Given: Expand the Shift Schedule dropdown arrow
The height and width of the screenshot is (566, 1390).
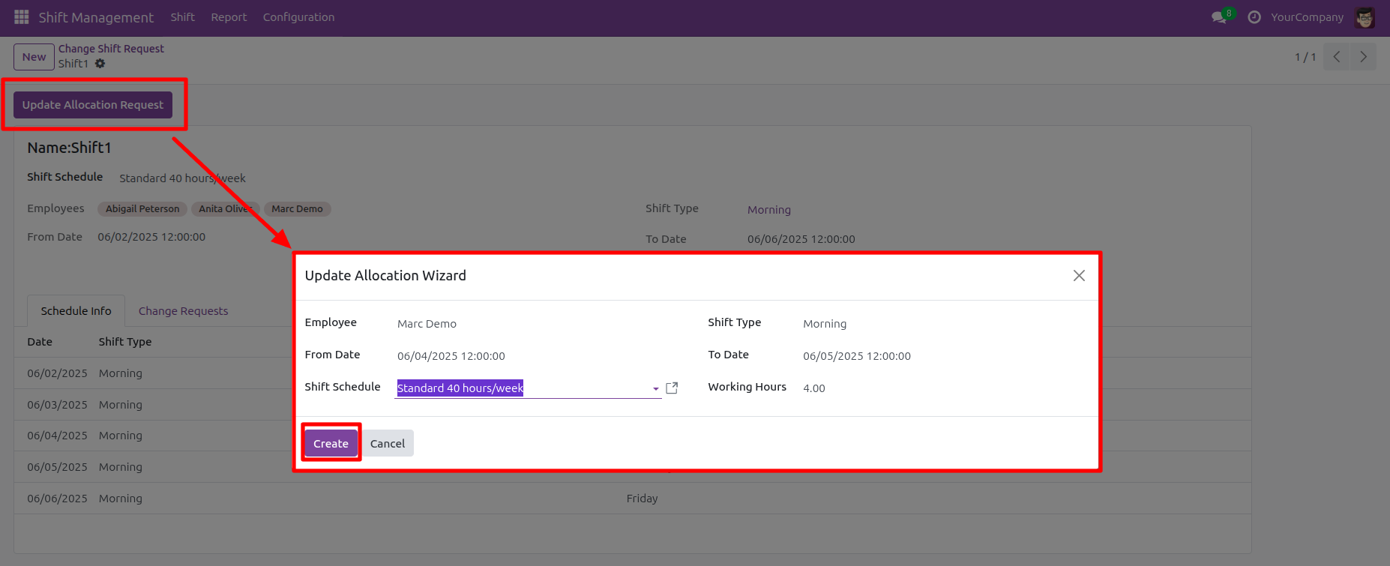Looking at the screenshot, I should point(655,388).
